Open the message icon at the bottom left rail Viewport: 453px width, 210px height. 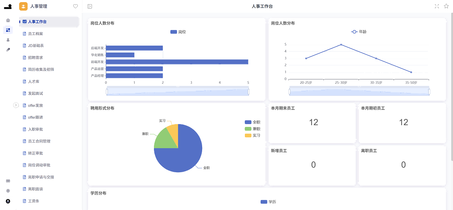point(8,181)
